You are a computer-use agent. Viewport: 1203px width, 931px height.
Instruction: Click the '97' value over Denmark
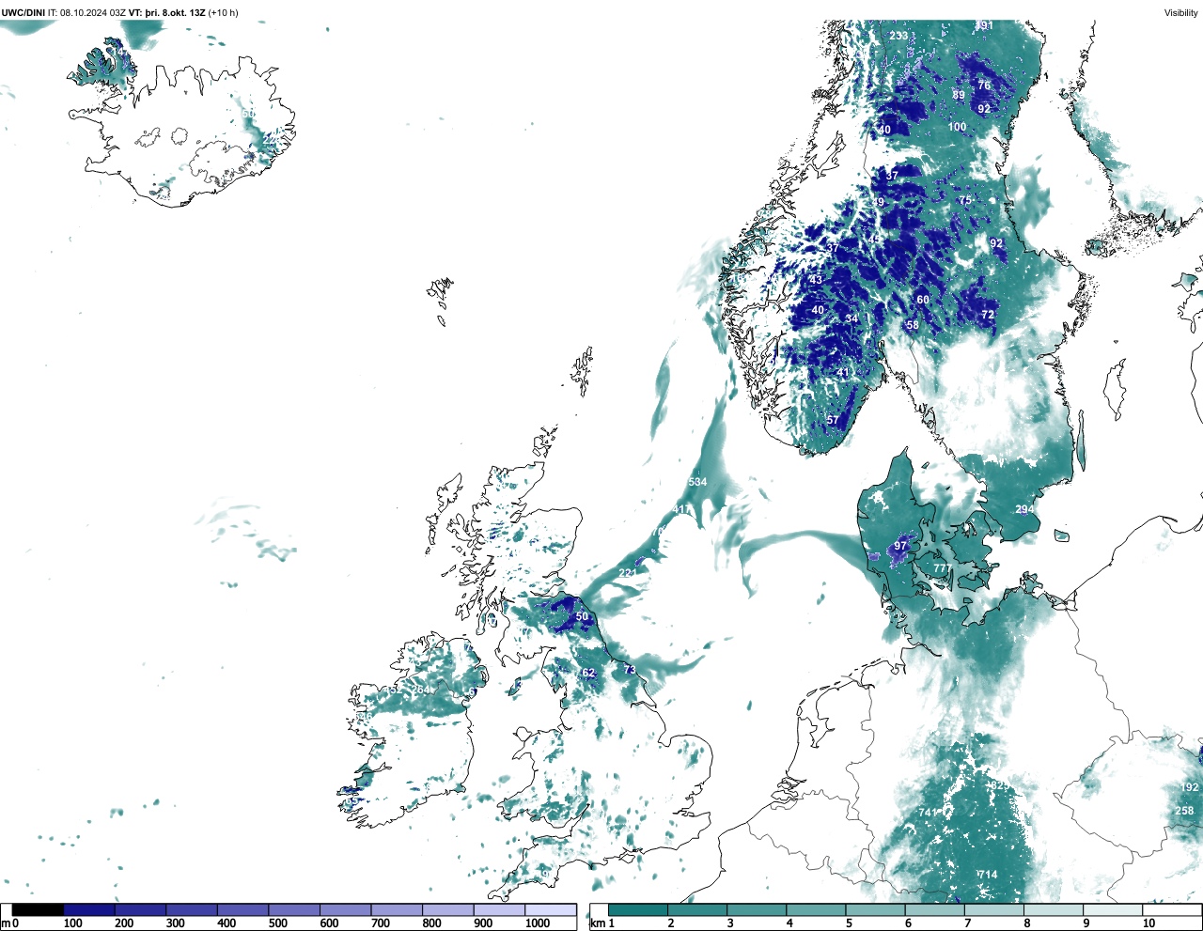point(901,547)
